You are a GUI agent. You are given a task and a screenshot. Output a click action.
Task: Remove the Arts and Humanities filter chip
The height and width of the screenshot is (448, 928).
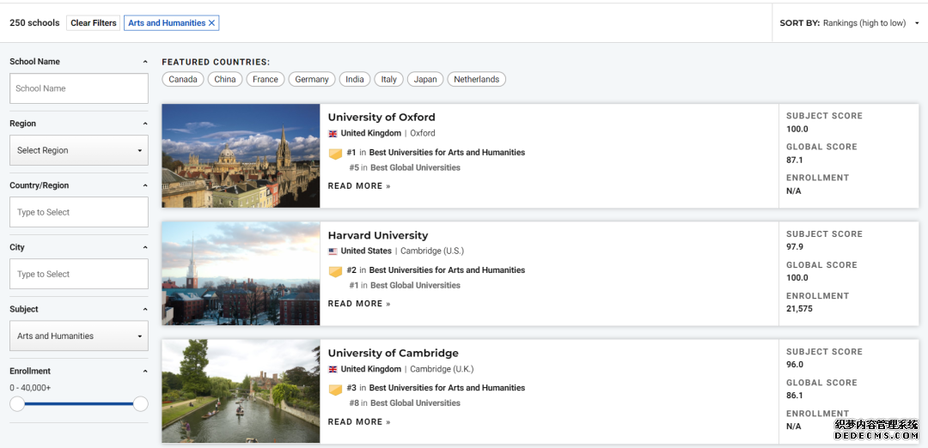tap(212, 23)
